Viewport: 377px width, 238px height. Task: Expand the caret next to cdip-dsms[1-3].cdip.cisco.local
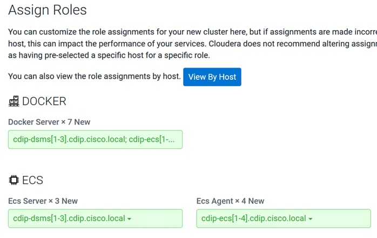129,219
